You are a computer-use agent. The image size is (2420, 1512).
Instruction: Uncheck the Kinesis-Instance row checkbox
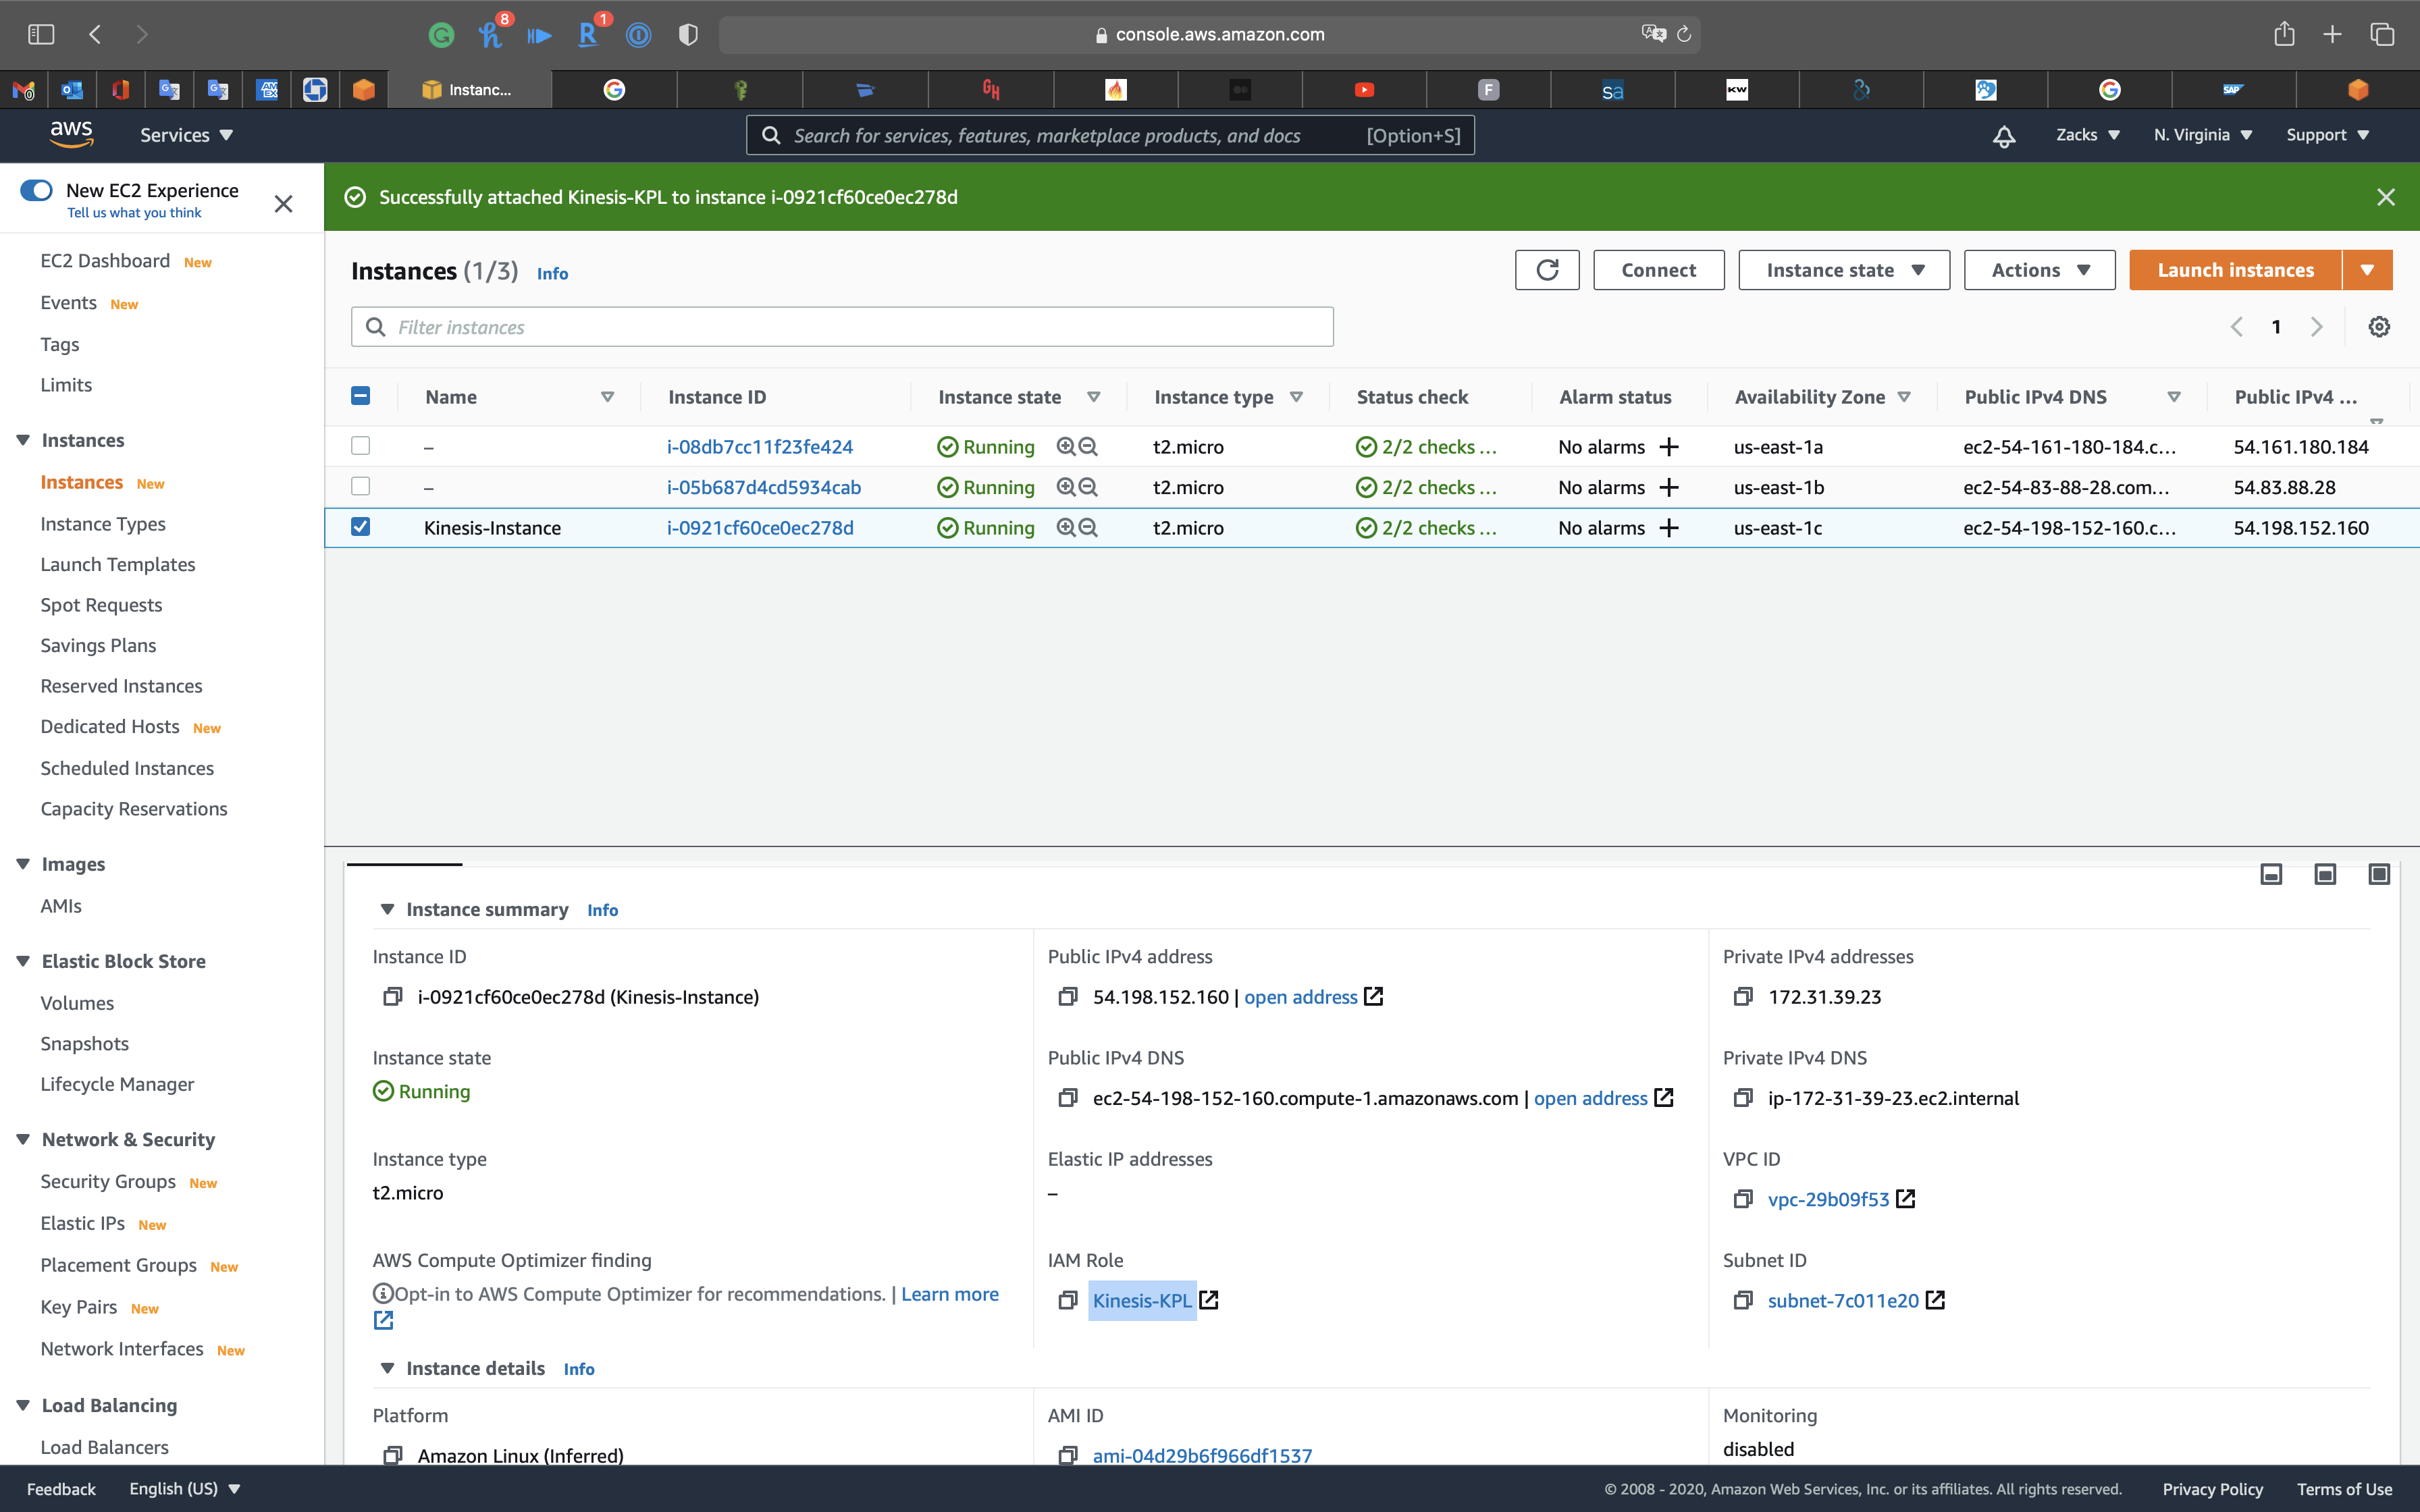[361, 527]
